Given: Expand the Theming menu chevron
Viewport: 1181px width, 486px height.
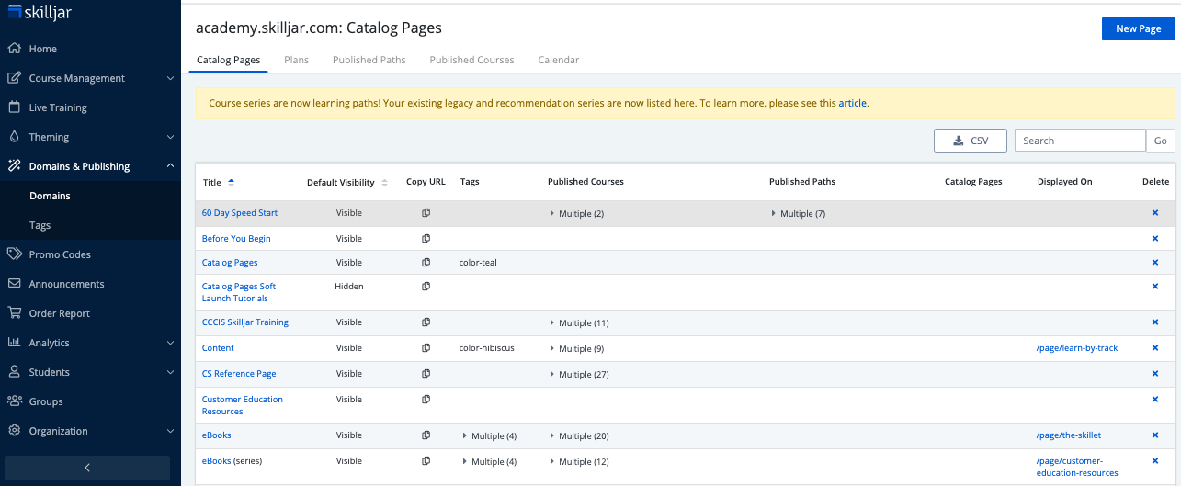Looking at the screenshot, I should 170,137.
